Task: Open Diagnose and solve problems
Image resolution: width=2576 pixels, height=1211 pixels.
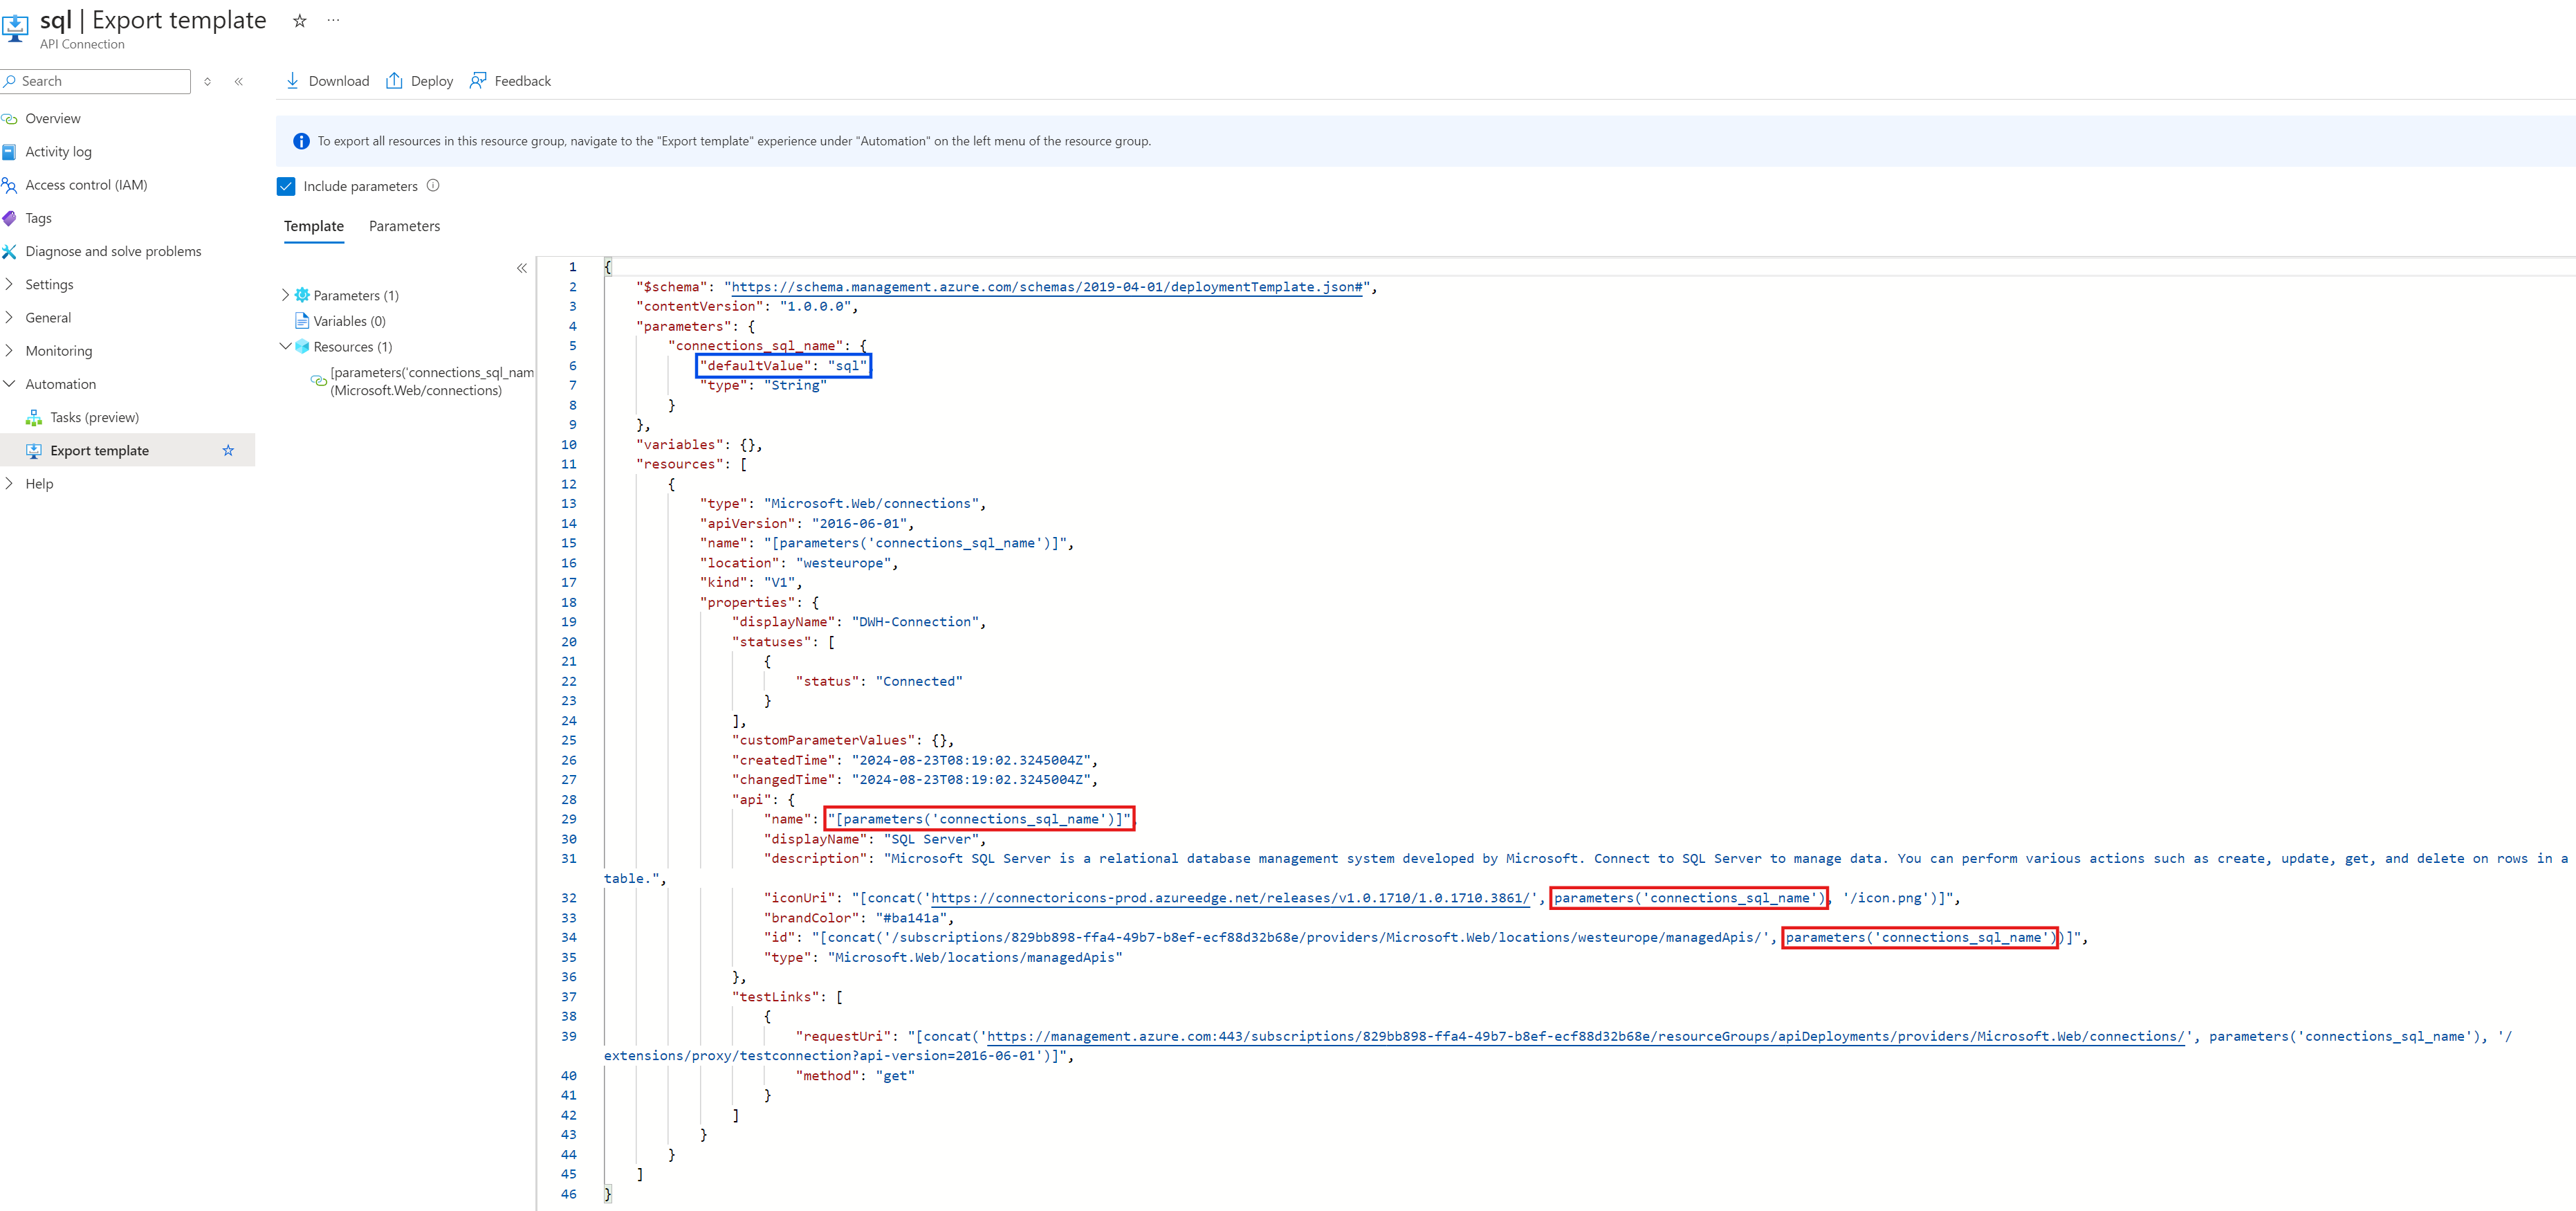Action: click(x=113, y=251)
